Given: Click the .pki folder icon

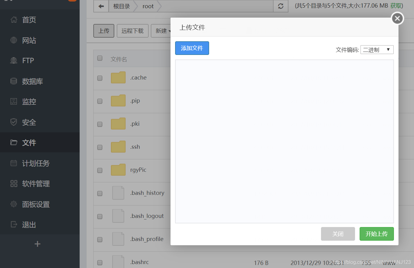Looking at the screenshot, I should pyautogui.click(x=118, y=124).
